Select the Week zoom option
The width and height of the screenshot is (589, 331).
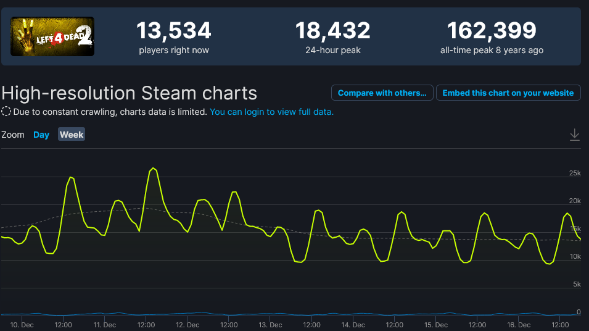[x=72, y=134]
